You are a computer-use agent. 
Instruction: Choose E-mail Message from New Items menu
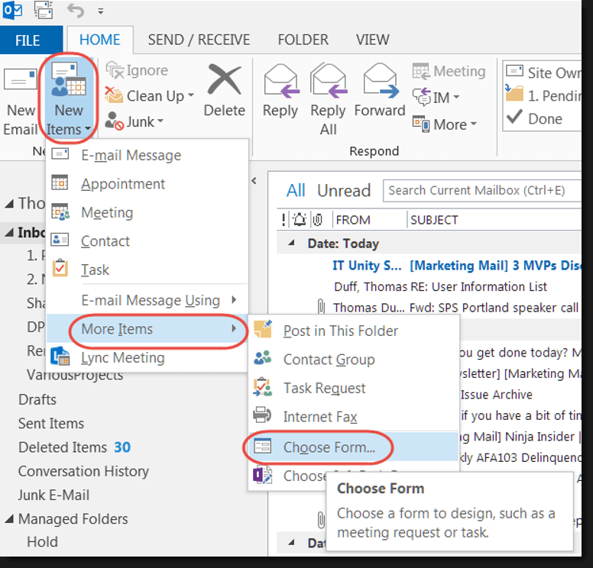click(147, 155)
